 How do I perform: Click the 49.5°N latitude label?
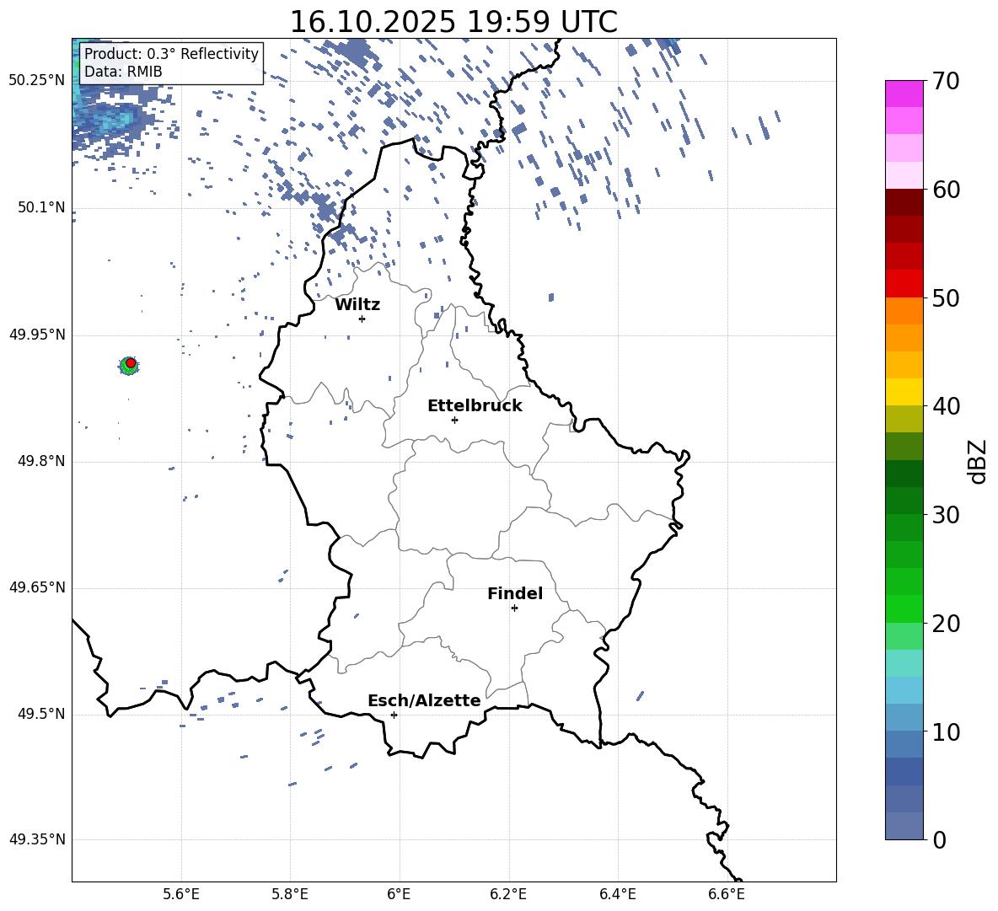tap(42, 715)
